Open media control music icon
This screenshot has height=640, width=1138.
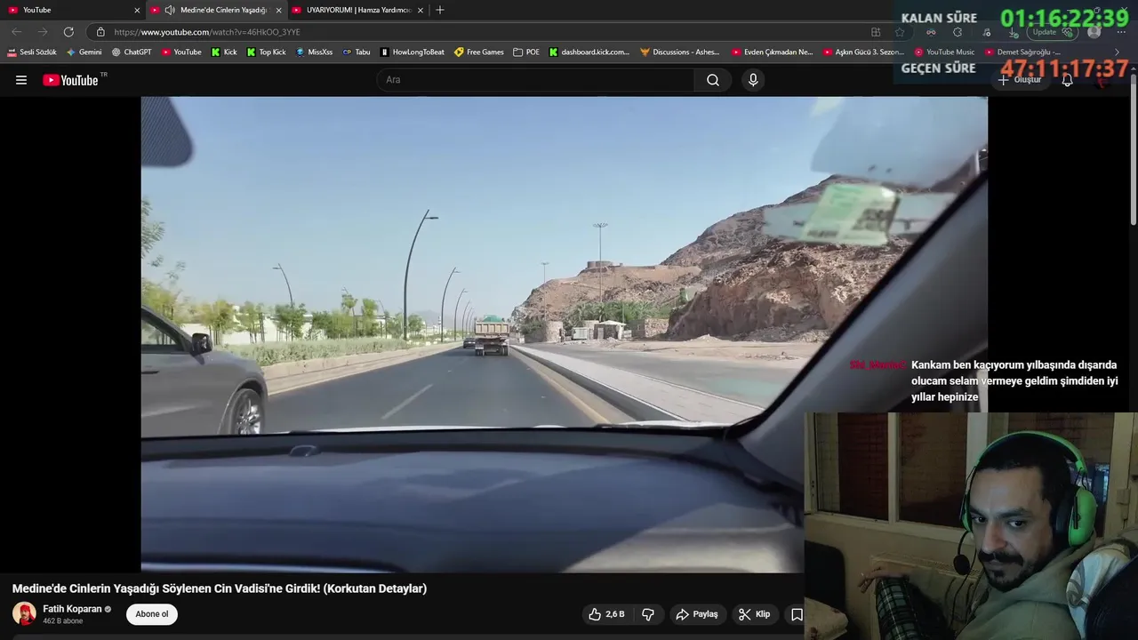(987, 32)
